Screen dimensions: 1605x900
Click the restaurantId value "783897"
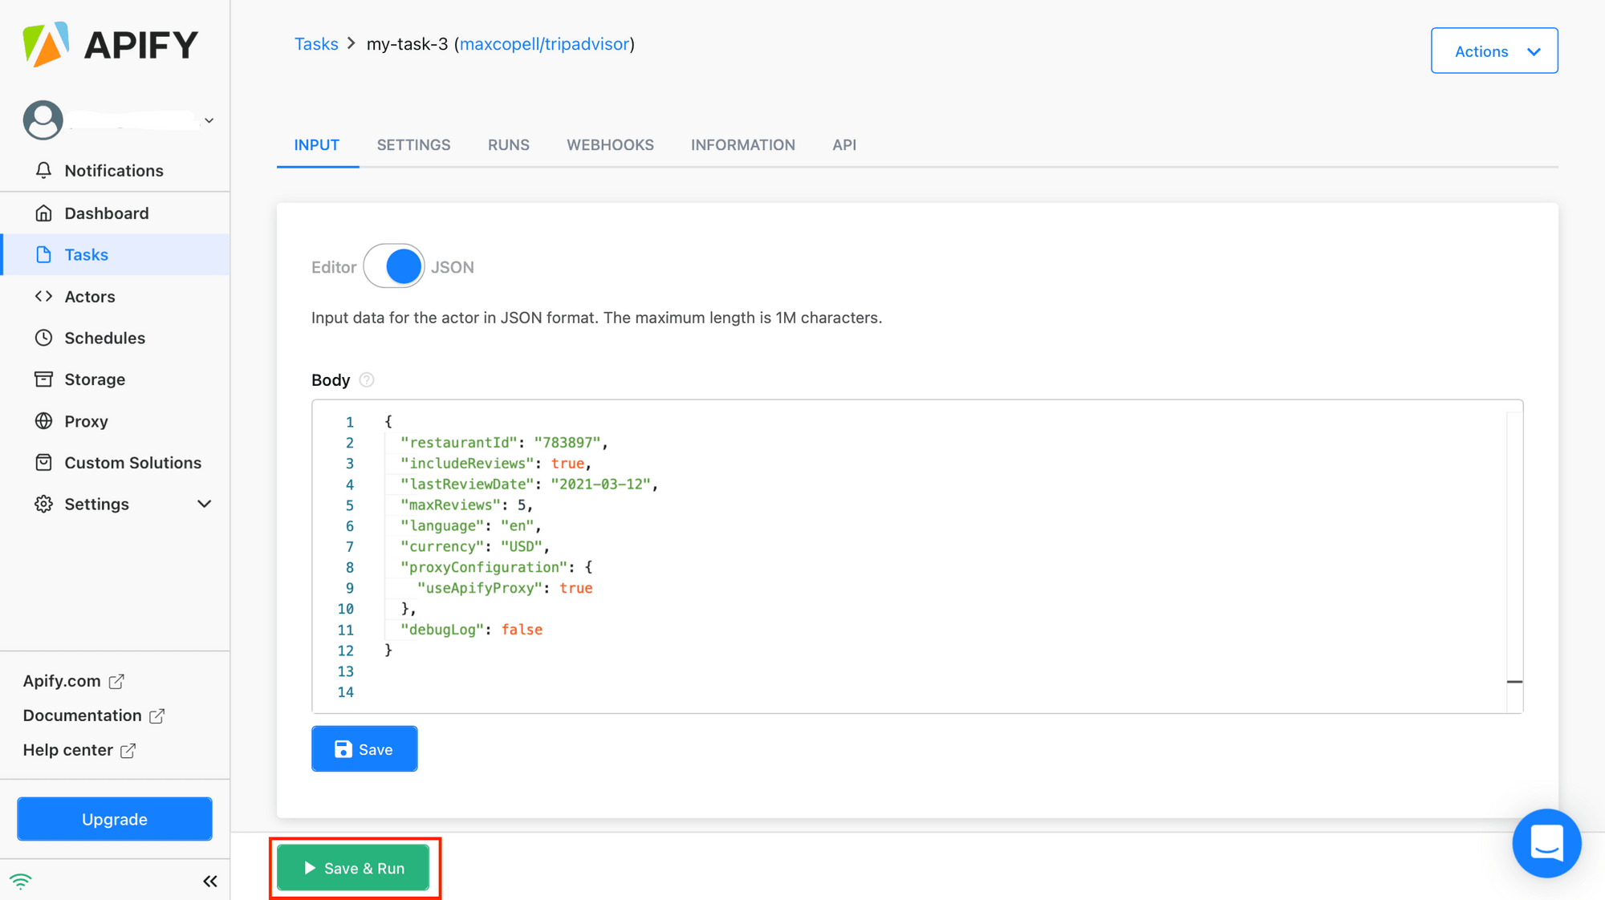(x=567, y=442)
